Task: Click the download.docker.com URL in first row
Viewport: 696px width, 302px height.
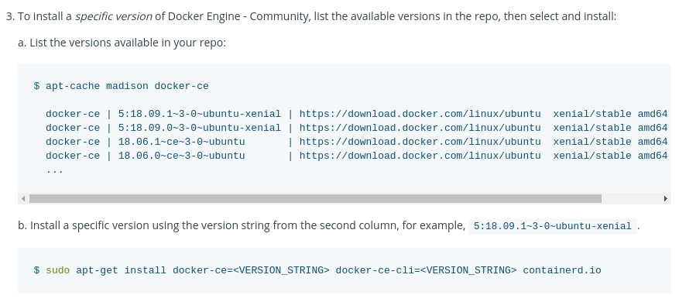Action: point(420,114)
